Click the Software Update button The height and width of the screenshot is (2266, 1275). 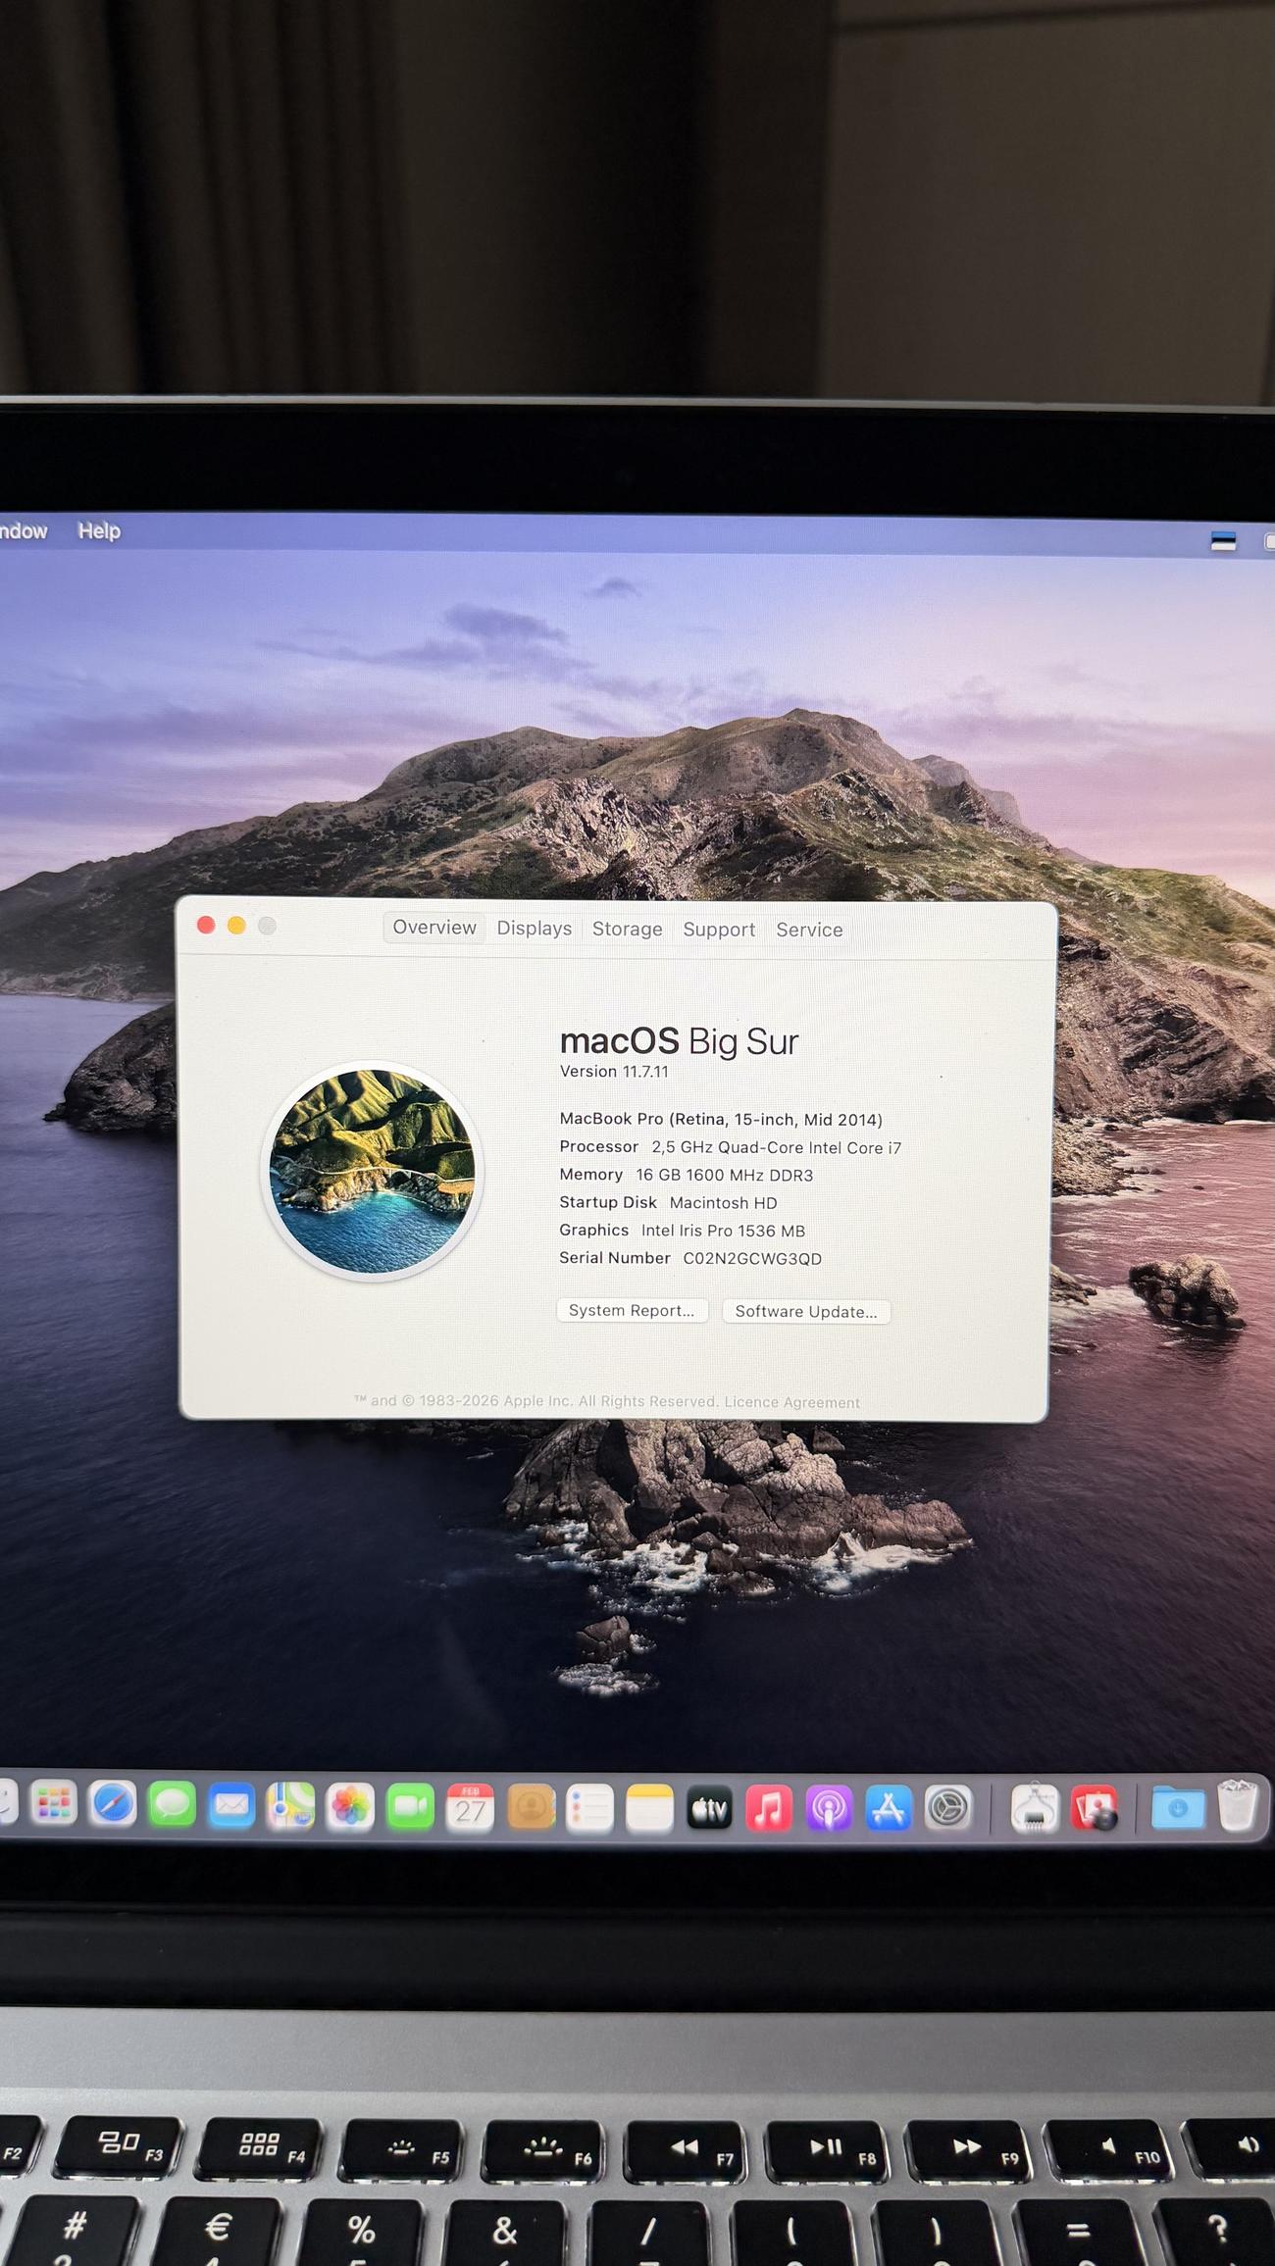click(x=806, y=1312)
